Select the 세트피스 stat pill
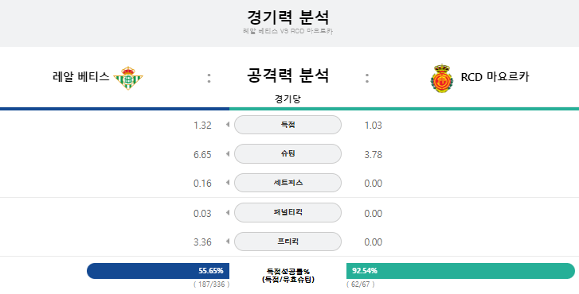 (x=288, y=183)
